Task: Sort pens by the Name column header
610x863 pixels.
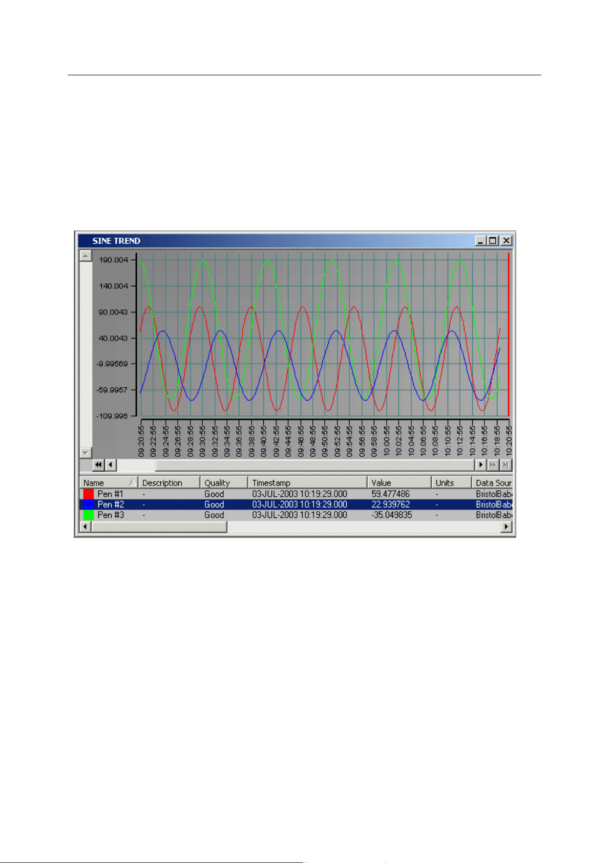Action: pyautogui.click(x=109, y=482)
